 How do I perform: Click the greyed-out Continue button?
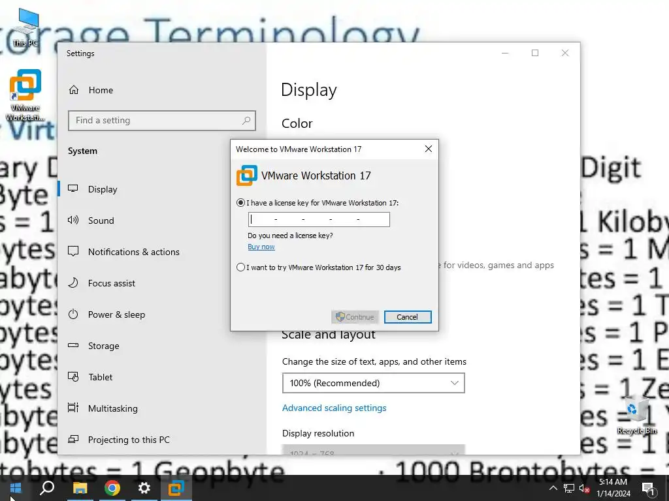click(x=355, y=316)
